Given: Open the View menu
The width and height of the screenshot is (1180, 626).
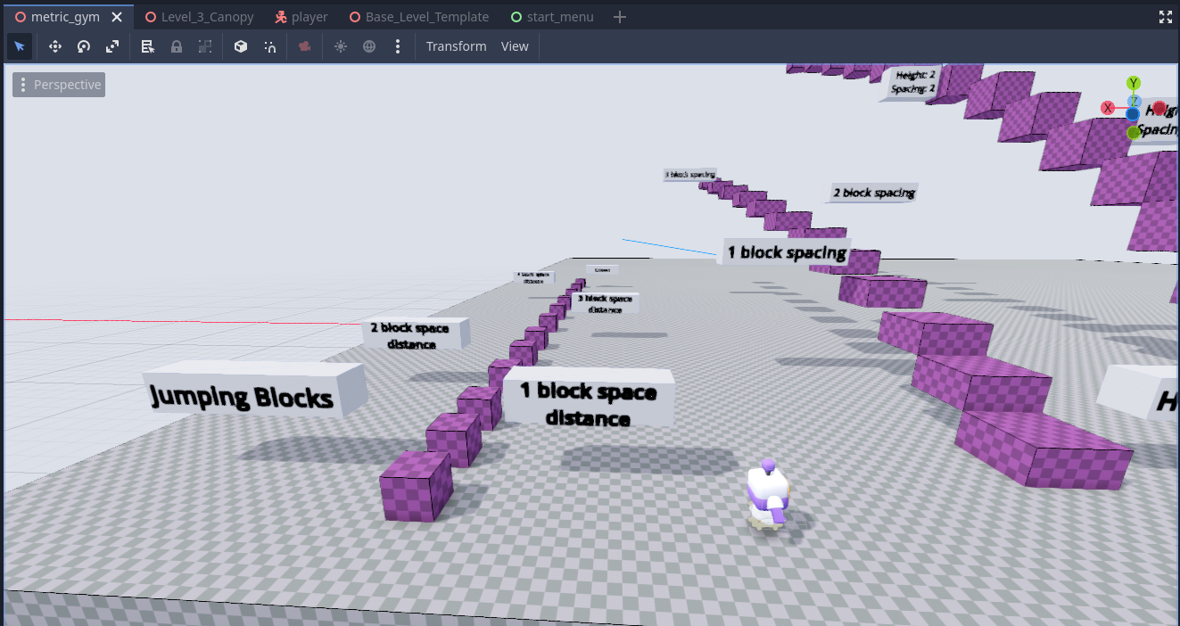Looking at the screenshot, I should [515, 46].
